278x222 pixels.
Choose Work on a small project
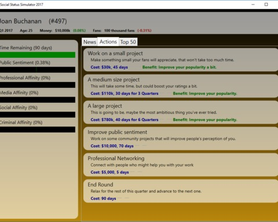click(x=181, y=60)
